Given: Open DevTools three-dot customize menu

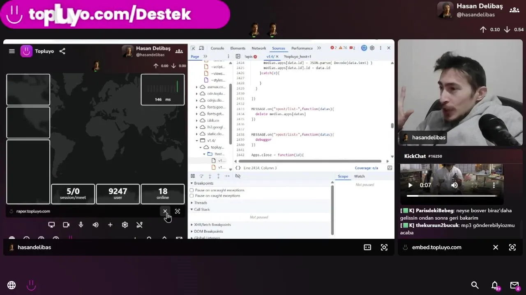Looking at the screenshot, I should (381, 48).
